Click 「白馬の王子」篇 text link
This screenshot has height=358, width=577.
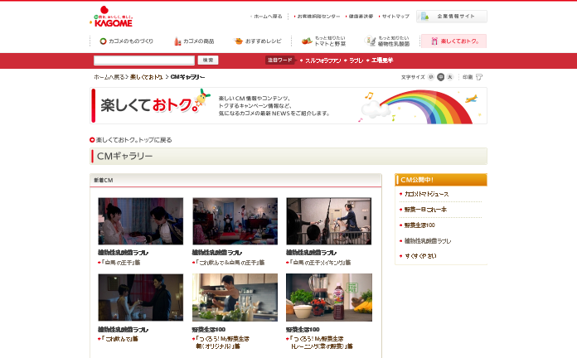[121, 263]
